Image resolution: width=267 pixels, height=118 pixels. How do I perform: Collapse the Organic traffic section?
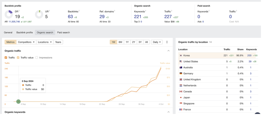[x=168, y=51]
